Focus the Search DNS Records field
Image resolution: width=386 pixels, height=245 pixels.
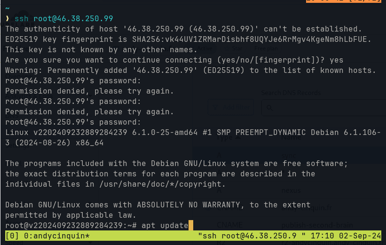(x=324, y=108)
